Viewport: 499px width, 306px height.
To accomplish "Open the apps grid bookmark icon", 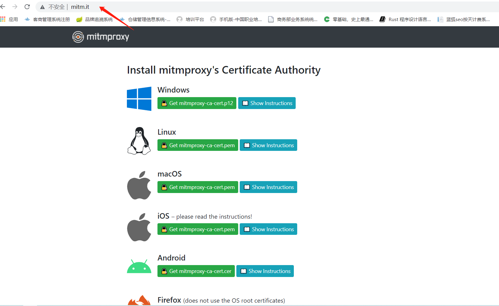I will coord(3,19).
